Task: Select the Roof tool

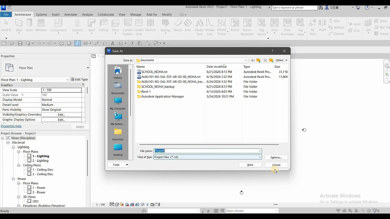Action: (x=92, y=26)
